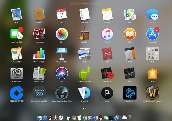Screen dimensions: 172x121
Task: Open Safari from the Dock
Action: tap(45, 118)
